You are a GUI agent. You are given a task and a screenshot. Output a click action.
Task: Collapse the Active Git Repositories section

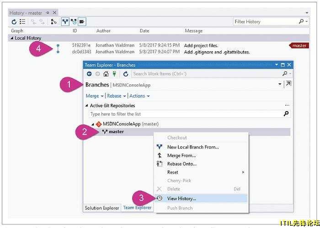tap(87, 105)
